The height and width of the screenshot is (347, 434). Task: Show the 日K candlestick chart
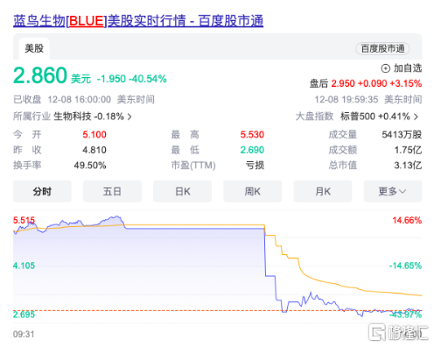(x=183, y=191)
